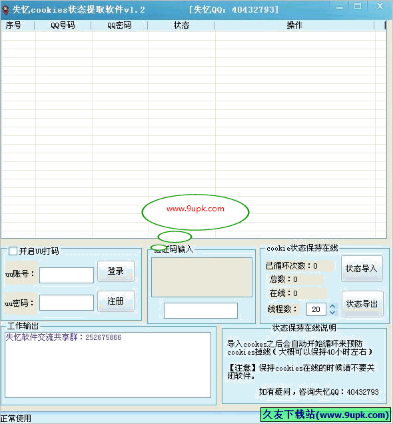393x424 pixels.
Task: Sort by the 序号 column header
Action: pyautogui.click(x=18, y=25)
